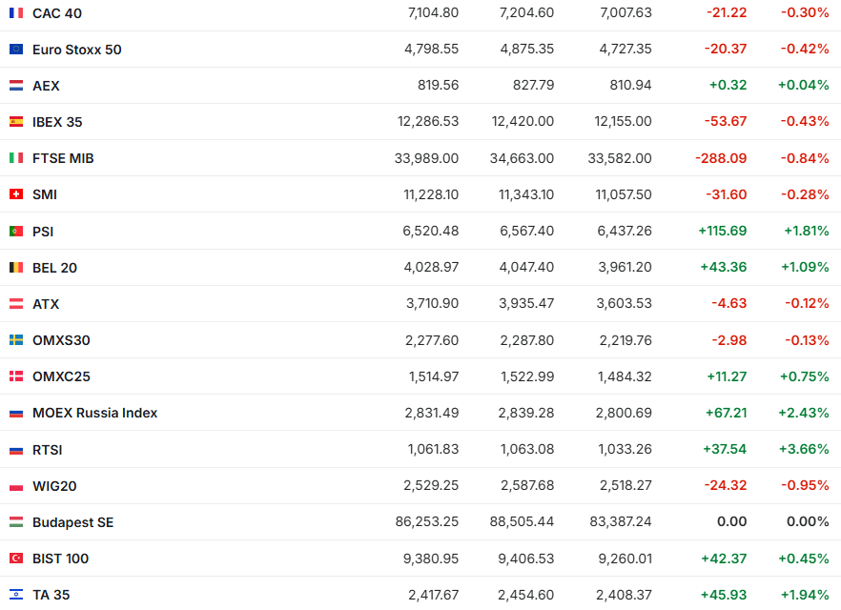This screenshot has width=841, height=610.
Task: Click the Netherlands flag icon beside AEX
Action: click(x=16, y=86)
